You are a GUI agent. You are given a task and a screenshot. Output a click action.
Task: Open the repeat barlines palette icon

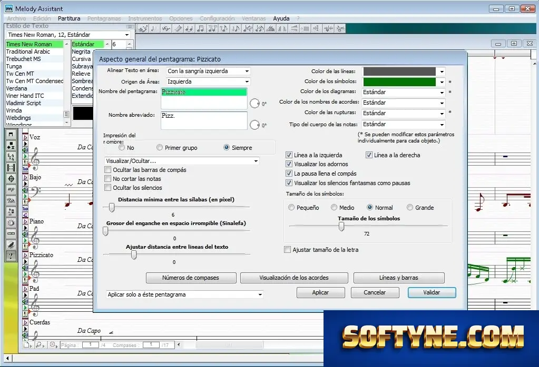click(11, 168)
